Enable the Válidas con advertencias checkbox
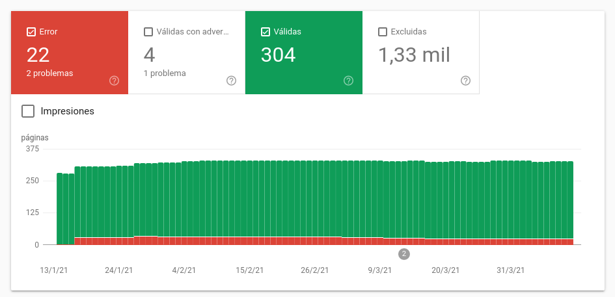The image size is (615, 297). (x=148, y=31)
